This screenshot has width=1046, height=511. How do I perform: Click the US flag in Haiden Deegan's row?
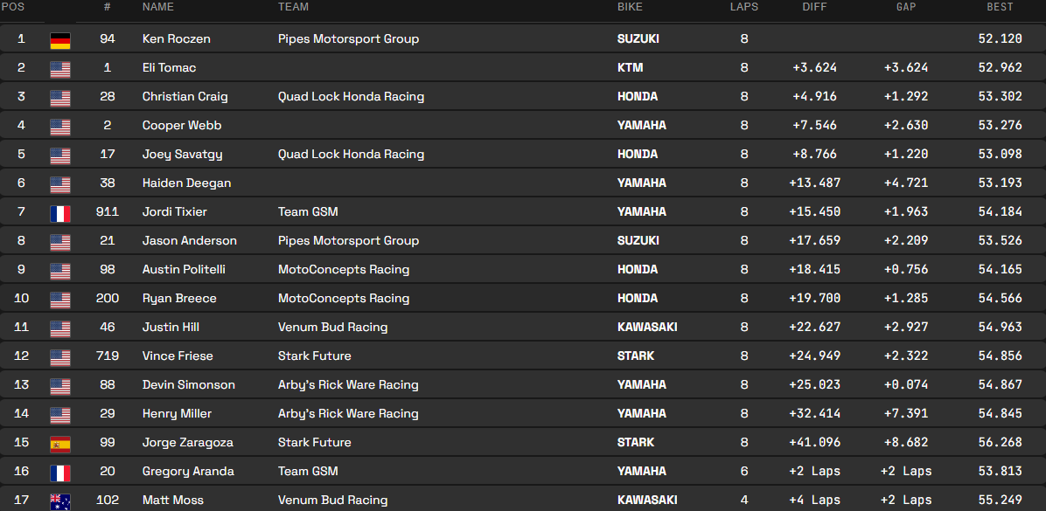tap(59, 184)
